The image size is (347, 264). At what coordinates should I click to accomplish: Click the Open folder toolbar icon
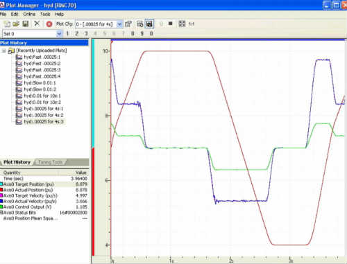tap(16, 24)
